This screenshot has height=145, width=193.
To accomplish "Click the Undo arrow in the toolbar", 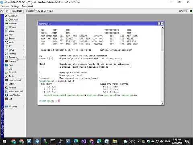I will pos(2,11).
